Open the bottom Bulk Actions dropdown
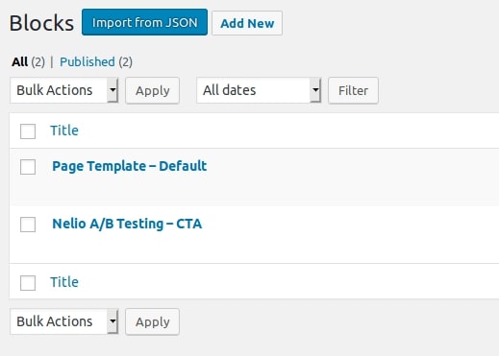Image resolution: width=499 pixels, height=356 pixels. pyautogui.click(x=64, y=321)
